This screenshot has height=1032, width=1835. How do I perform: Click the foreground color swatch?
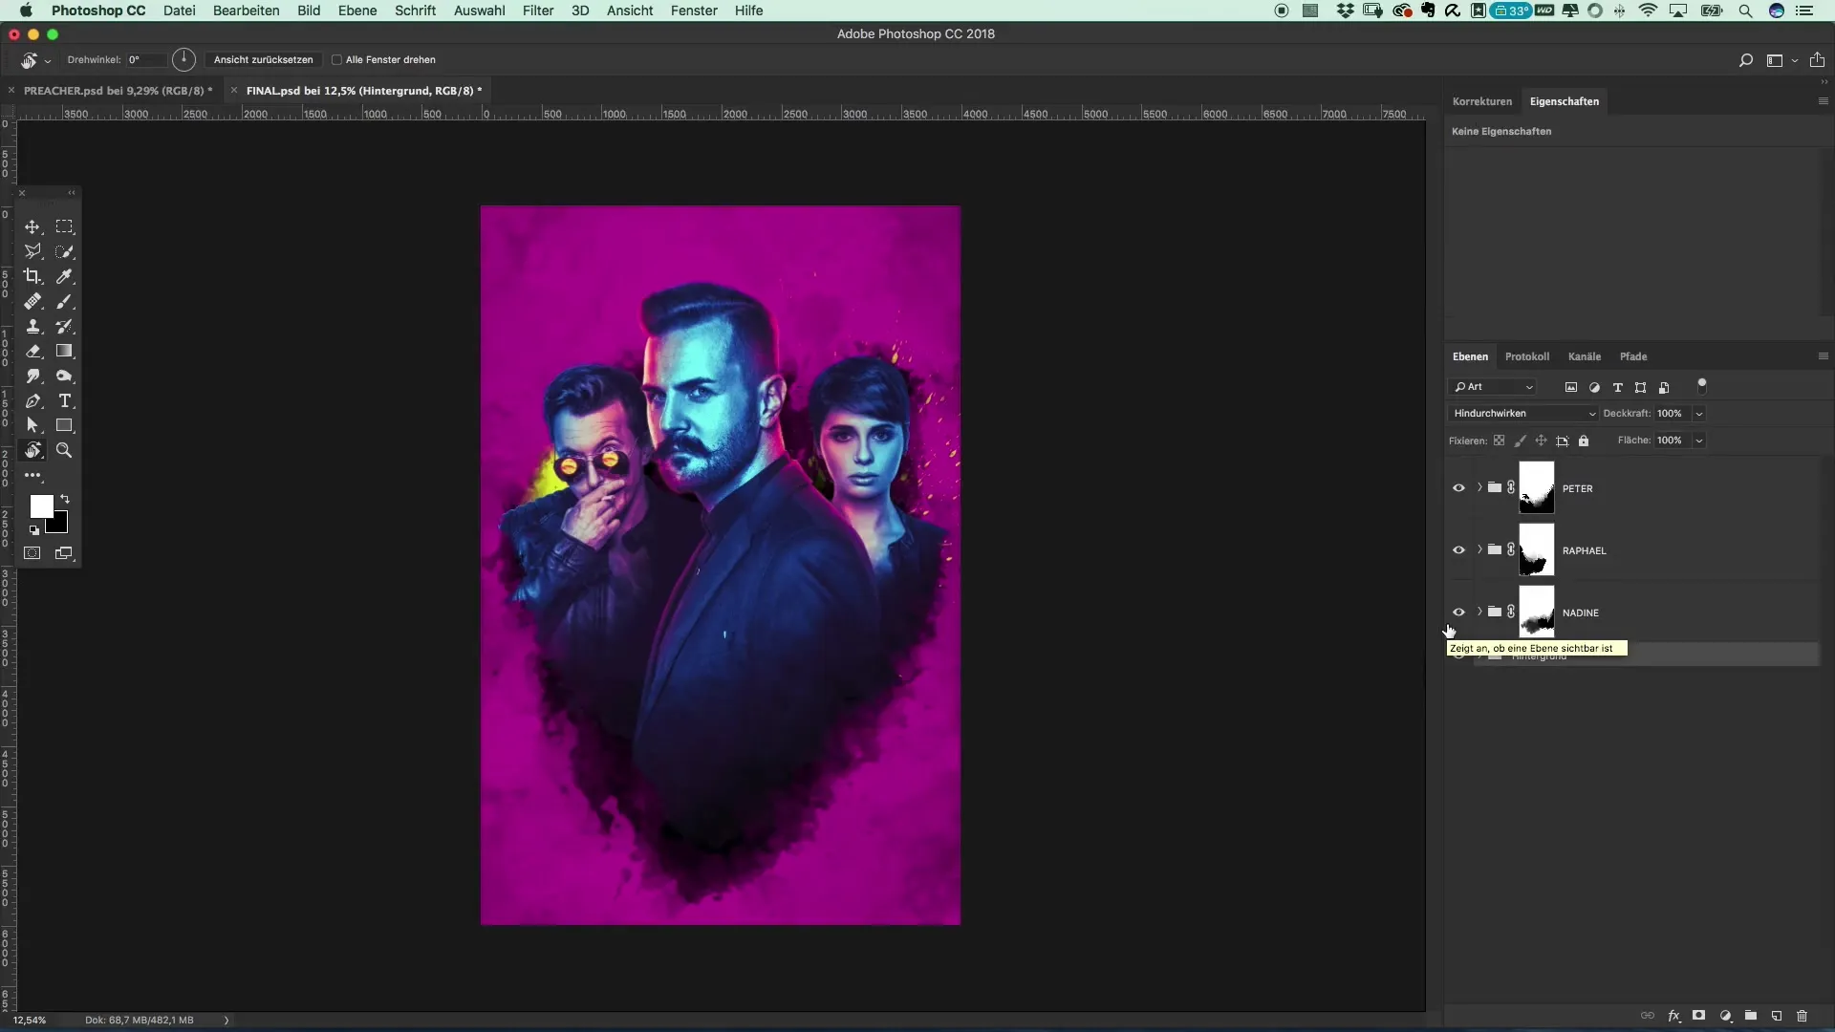coord(41,506)
